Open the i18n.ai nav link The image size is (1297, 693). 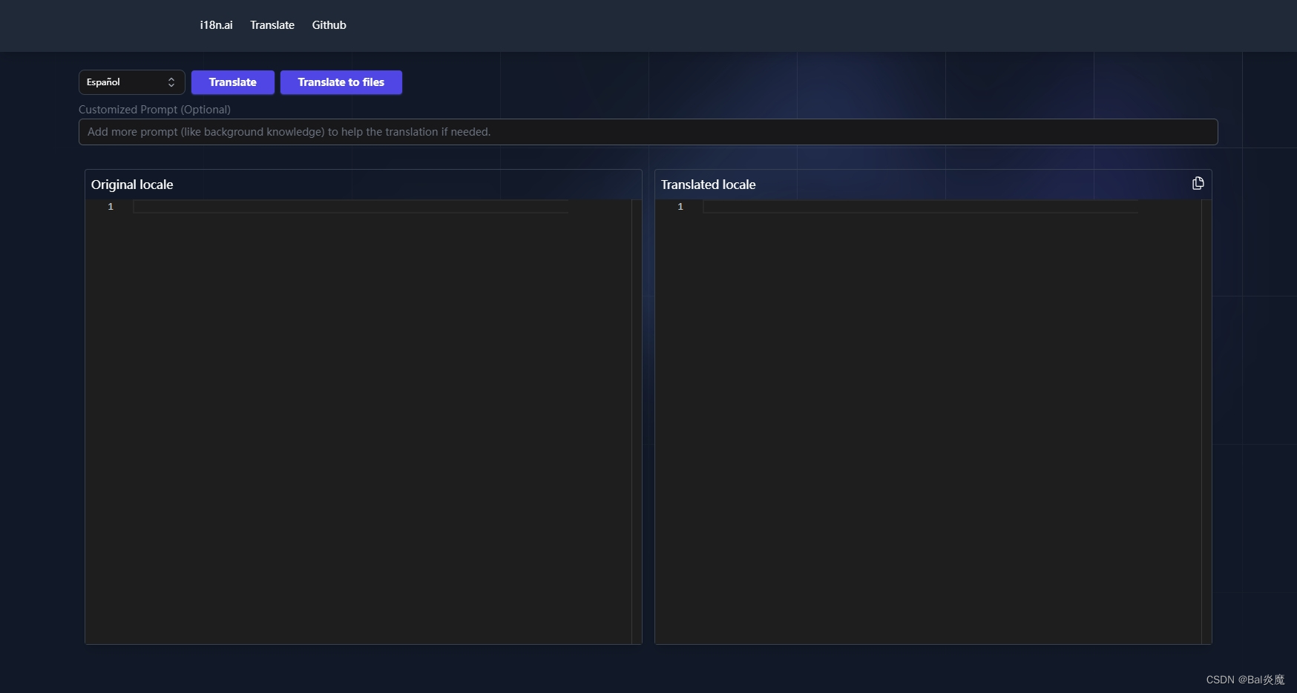[x=216, y=25]
